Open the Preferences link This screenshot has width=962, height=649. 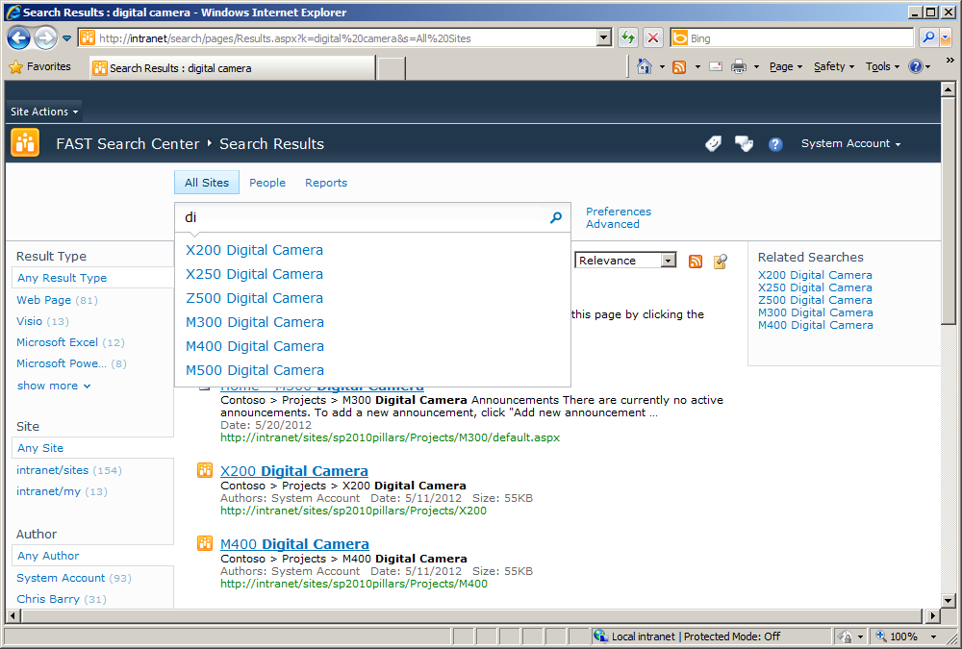tap(619, 211)
